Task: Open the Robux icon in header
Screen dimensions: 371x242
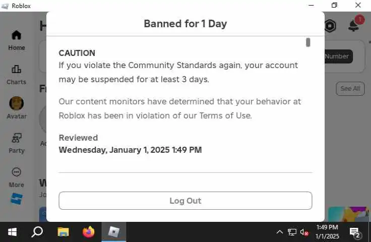Action: coord(330,26)
